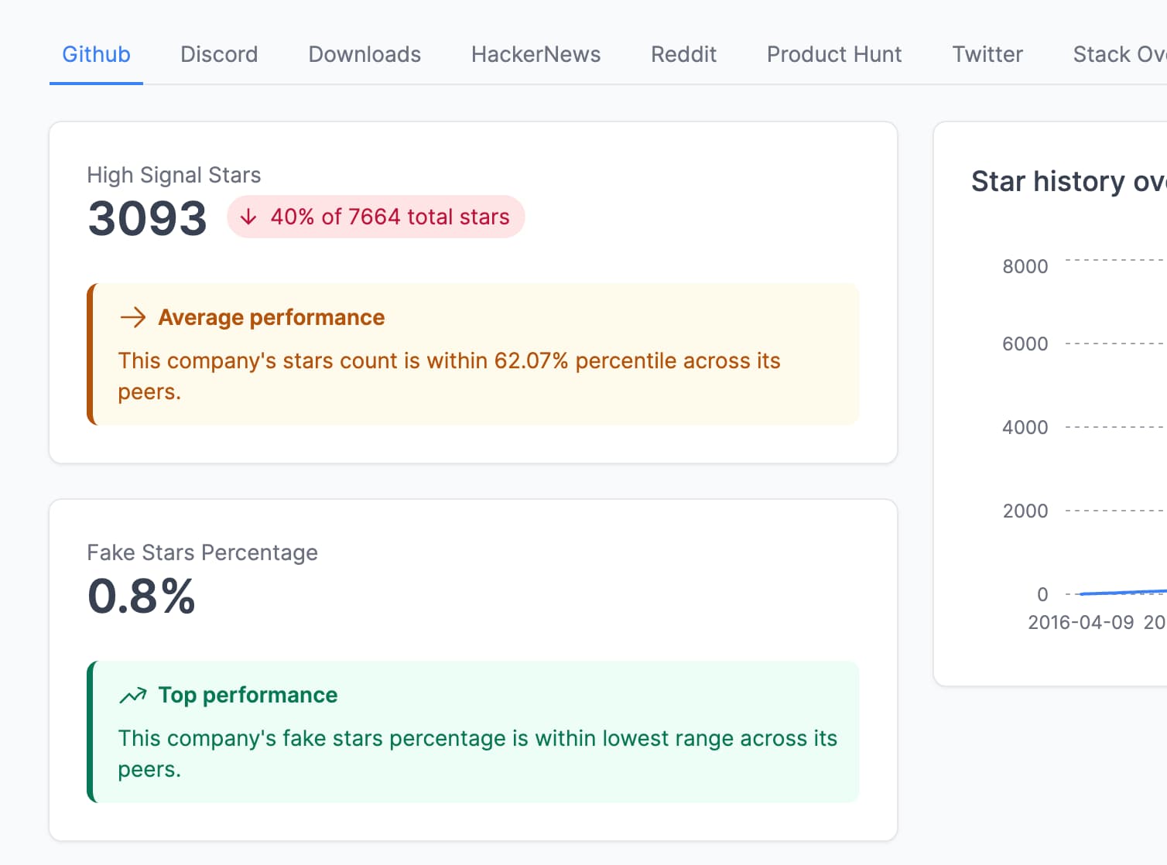Click the blue star history line
1167x865 pixels.
(1122, 593)
